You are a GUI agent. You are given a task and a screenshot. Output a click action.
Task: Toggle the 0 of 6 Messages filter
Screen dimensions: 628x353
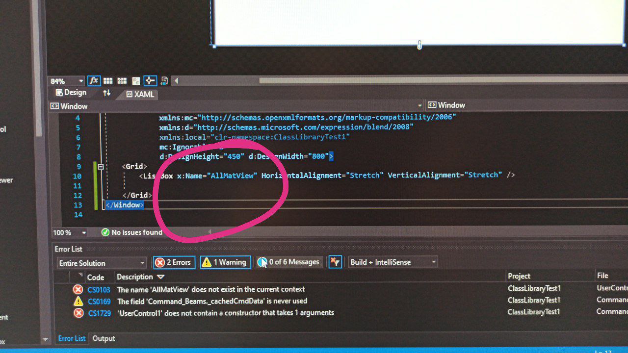288,262
